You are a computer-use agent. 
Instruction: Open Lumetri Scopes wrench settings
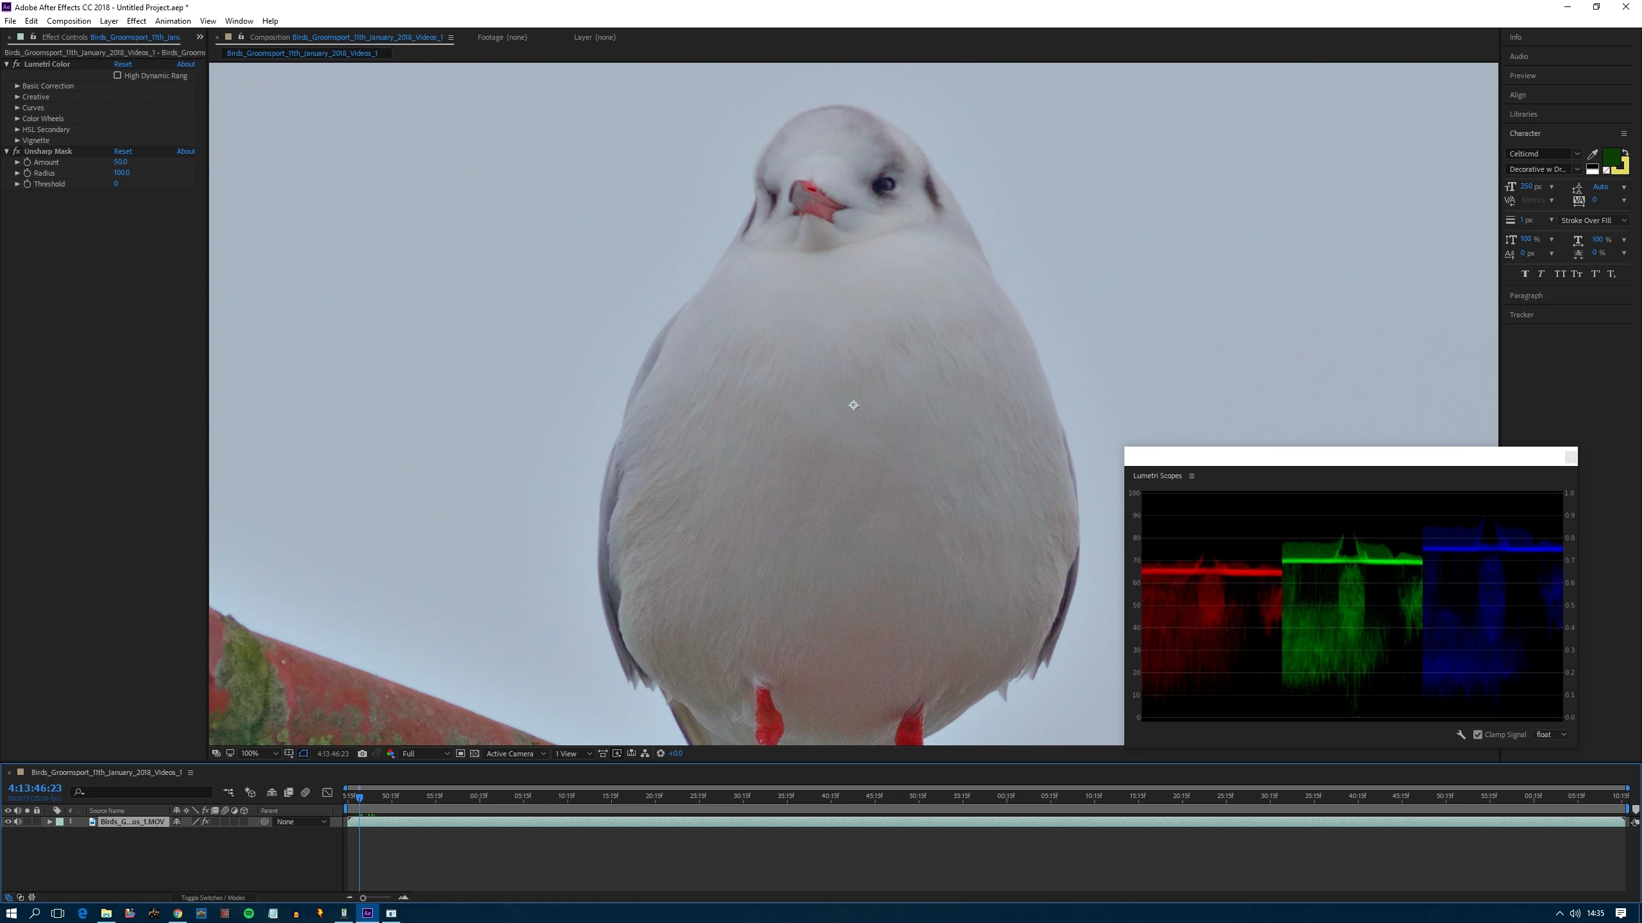click(x=1460, y=735)
